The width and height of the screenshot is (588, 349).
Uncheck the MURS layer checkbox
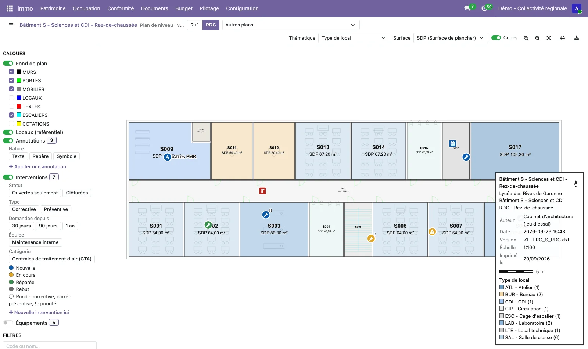[x=11, y=72]
